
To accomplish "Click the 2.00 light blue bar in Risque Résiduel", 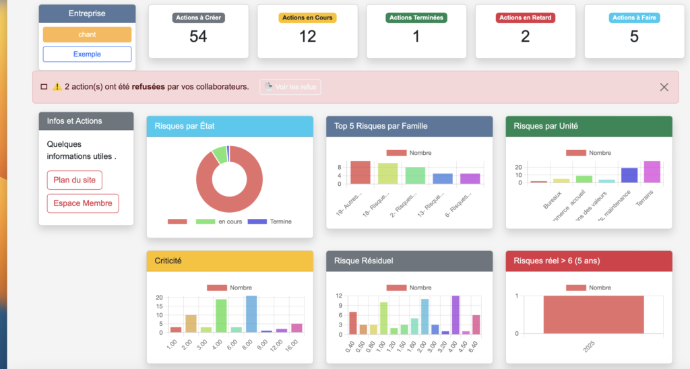I will click(425, 316).
